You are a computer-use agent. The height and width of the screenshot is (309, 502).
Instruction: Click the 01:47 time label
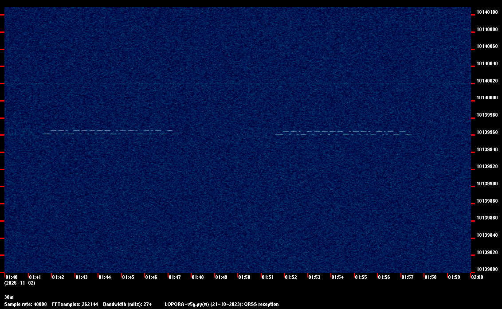pyautogui.click(x=174, y=277)
